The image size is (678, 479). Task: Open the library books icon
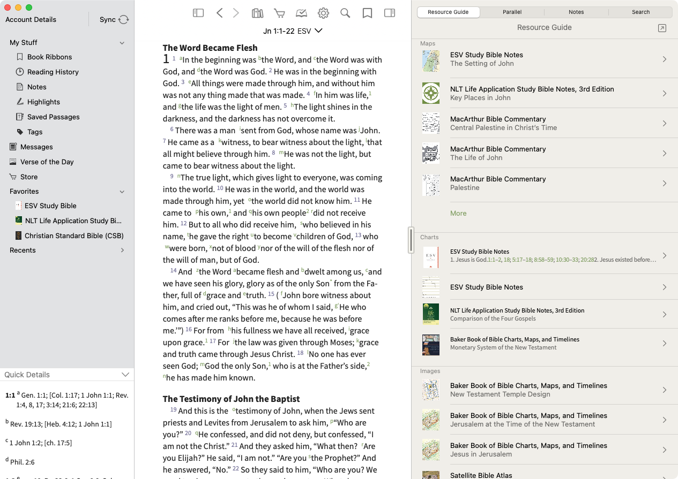(x=258, y=13)
